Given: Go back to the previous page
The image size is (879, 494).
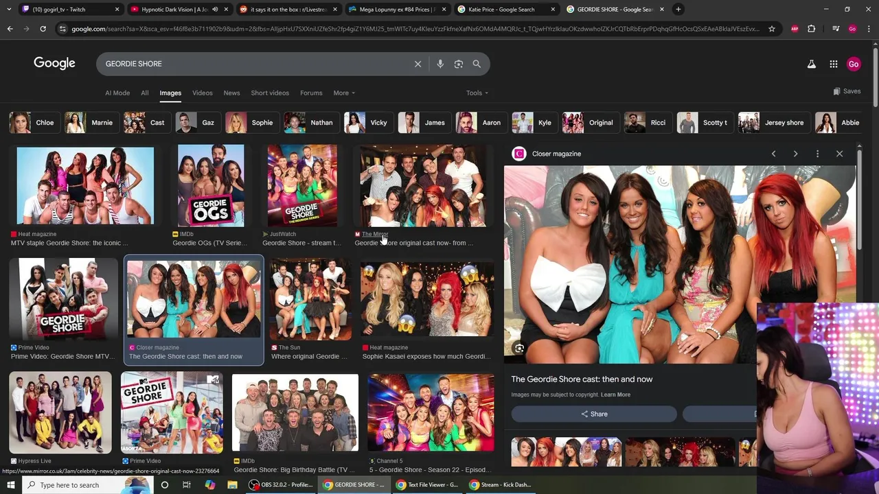Looking at the screenshot, I should click(x=10, y=29).
